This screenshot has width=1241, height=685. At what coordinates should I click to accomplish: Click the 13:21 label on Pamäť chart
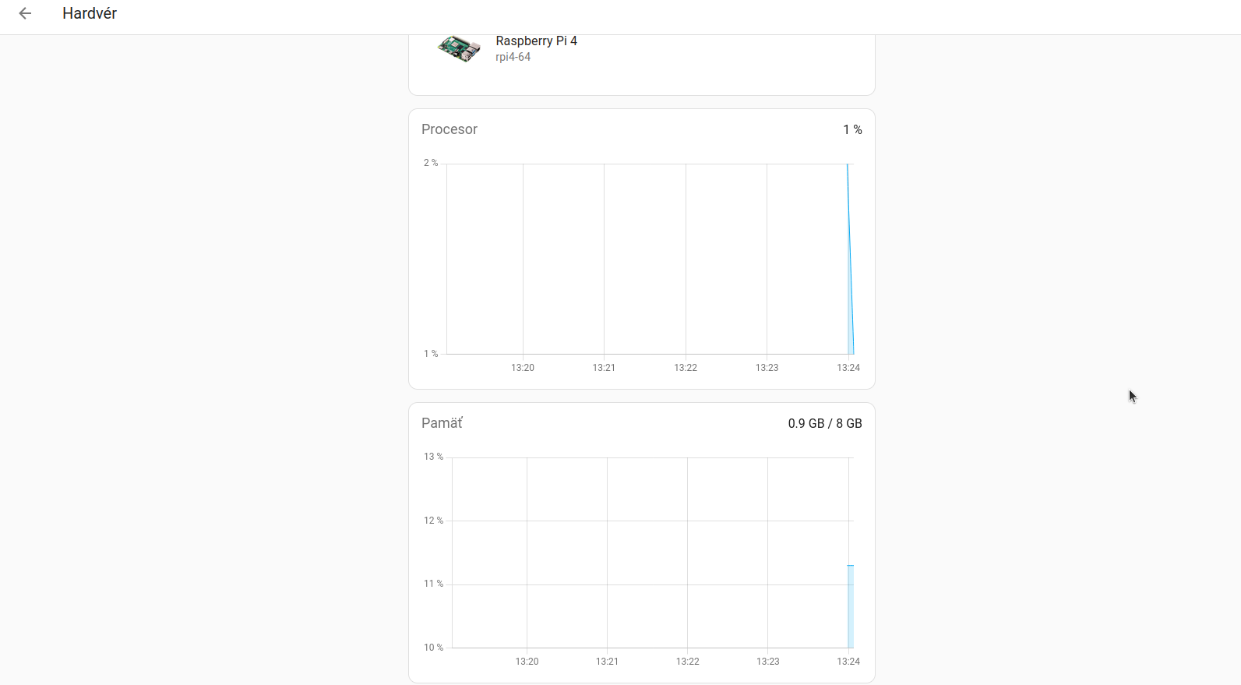(x=607, y=662)
